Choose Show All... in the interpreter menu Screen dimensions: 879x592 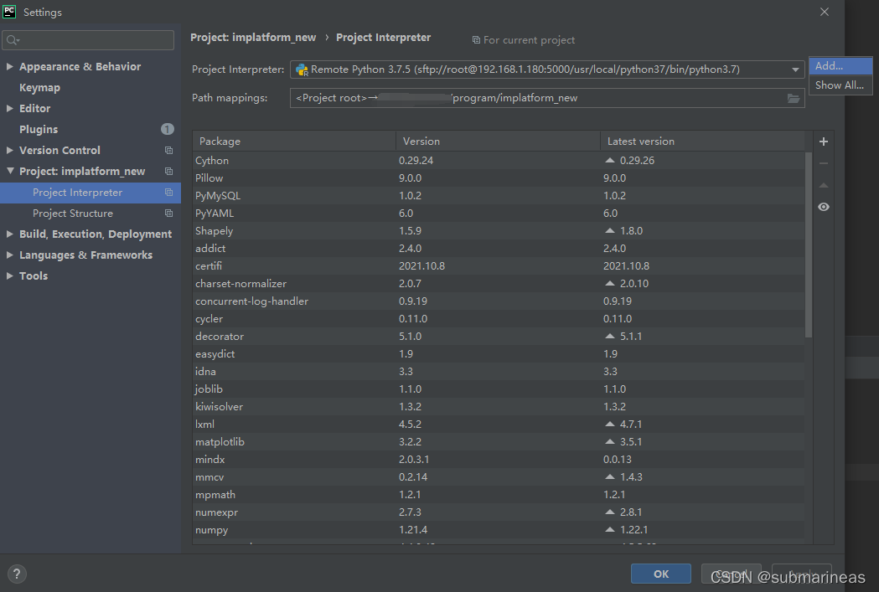(840, 85)
